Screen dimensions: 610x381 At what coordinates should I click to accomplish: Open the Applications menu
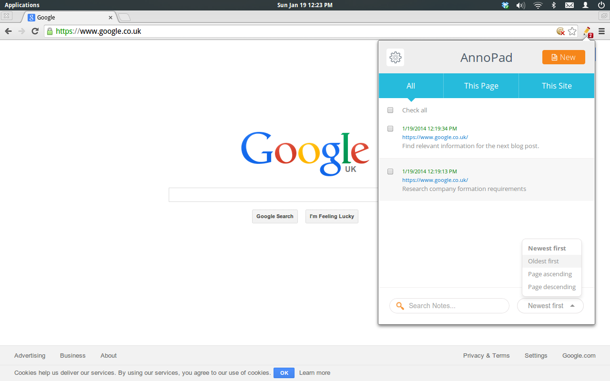22,5
